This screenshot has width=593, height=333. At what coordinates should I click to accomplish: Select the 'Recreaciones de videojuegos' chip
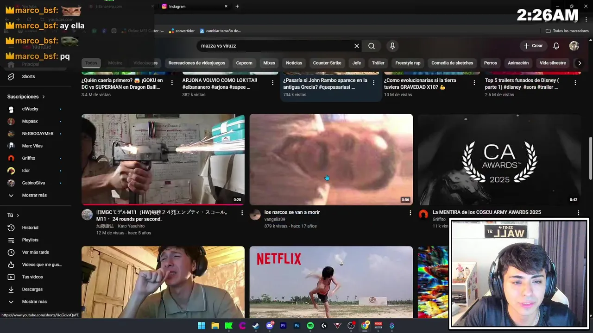[x=197, y=63]
